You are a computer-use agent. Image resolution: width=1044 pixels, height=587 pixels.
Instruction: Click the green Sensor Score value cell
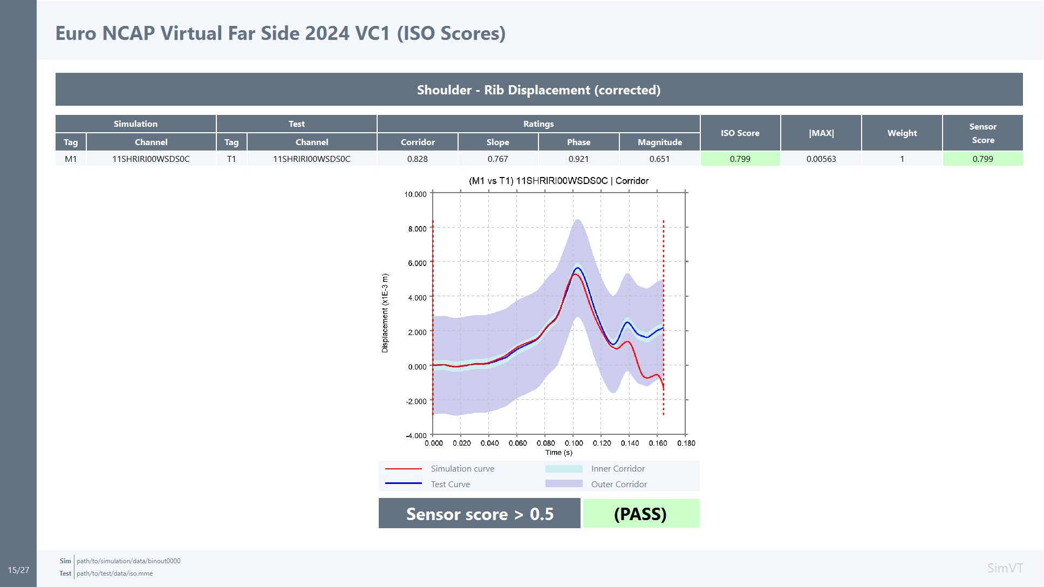pos(983,159)
